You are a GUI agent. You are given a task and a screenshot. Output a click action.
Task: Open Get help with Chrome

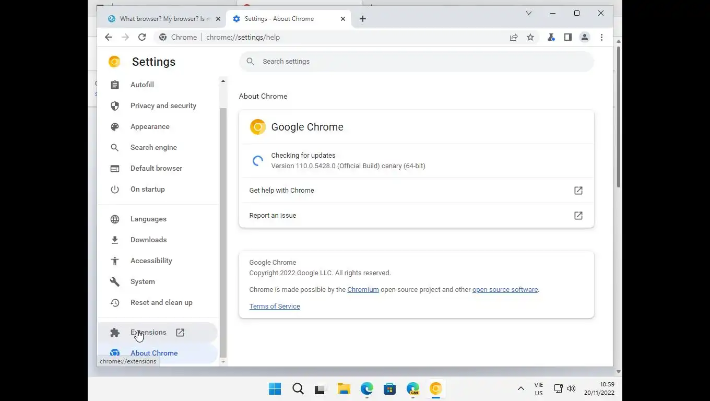coord(417,191)
